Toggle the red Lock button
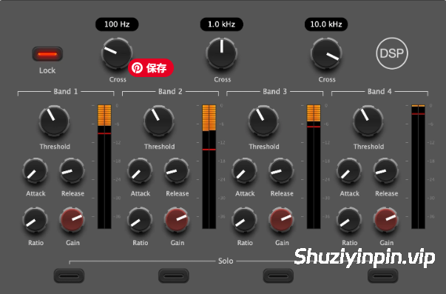 [x=47, y=54]
